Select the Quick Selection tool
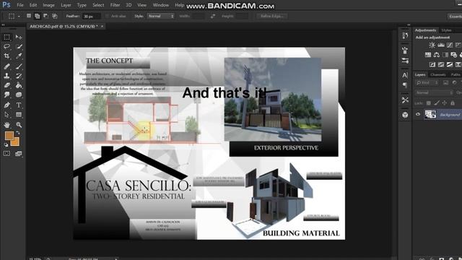This screenshot has width=462, height=260. click(x=19, y=46)
